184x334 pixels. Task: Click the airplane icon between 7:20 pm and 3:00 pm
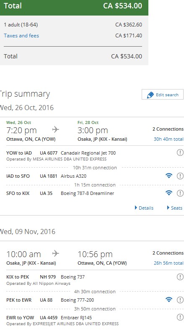pyautogui.click(x=56, y=129)
